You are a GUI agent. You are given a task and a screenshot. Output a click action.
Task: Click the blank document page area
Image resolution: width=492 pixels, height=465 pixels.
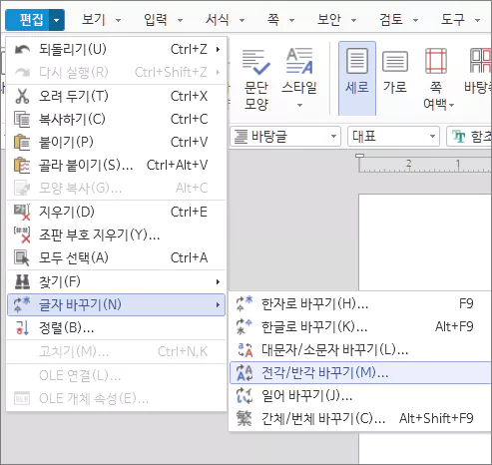point(425,241)
